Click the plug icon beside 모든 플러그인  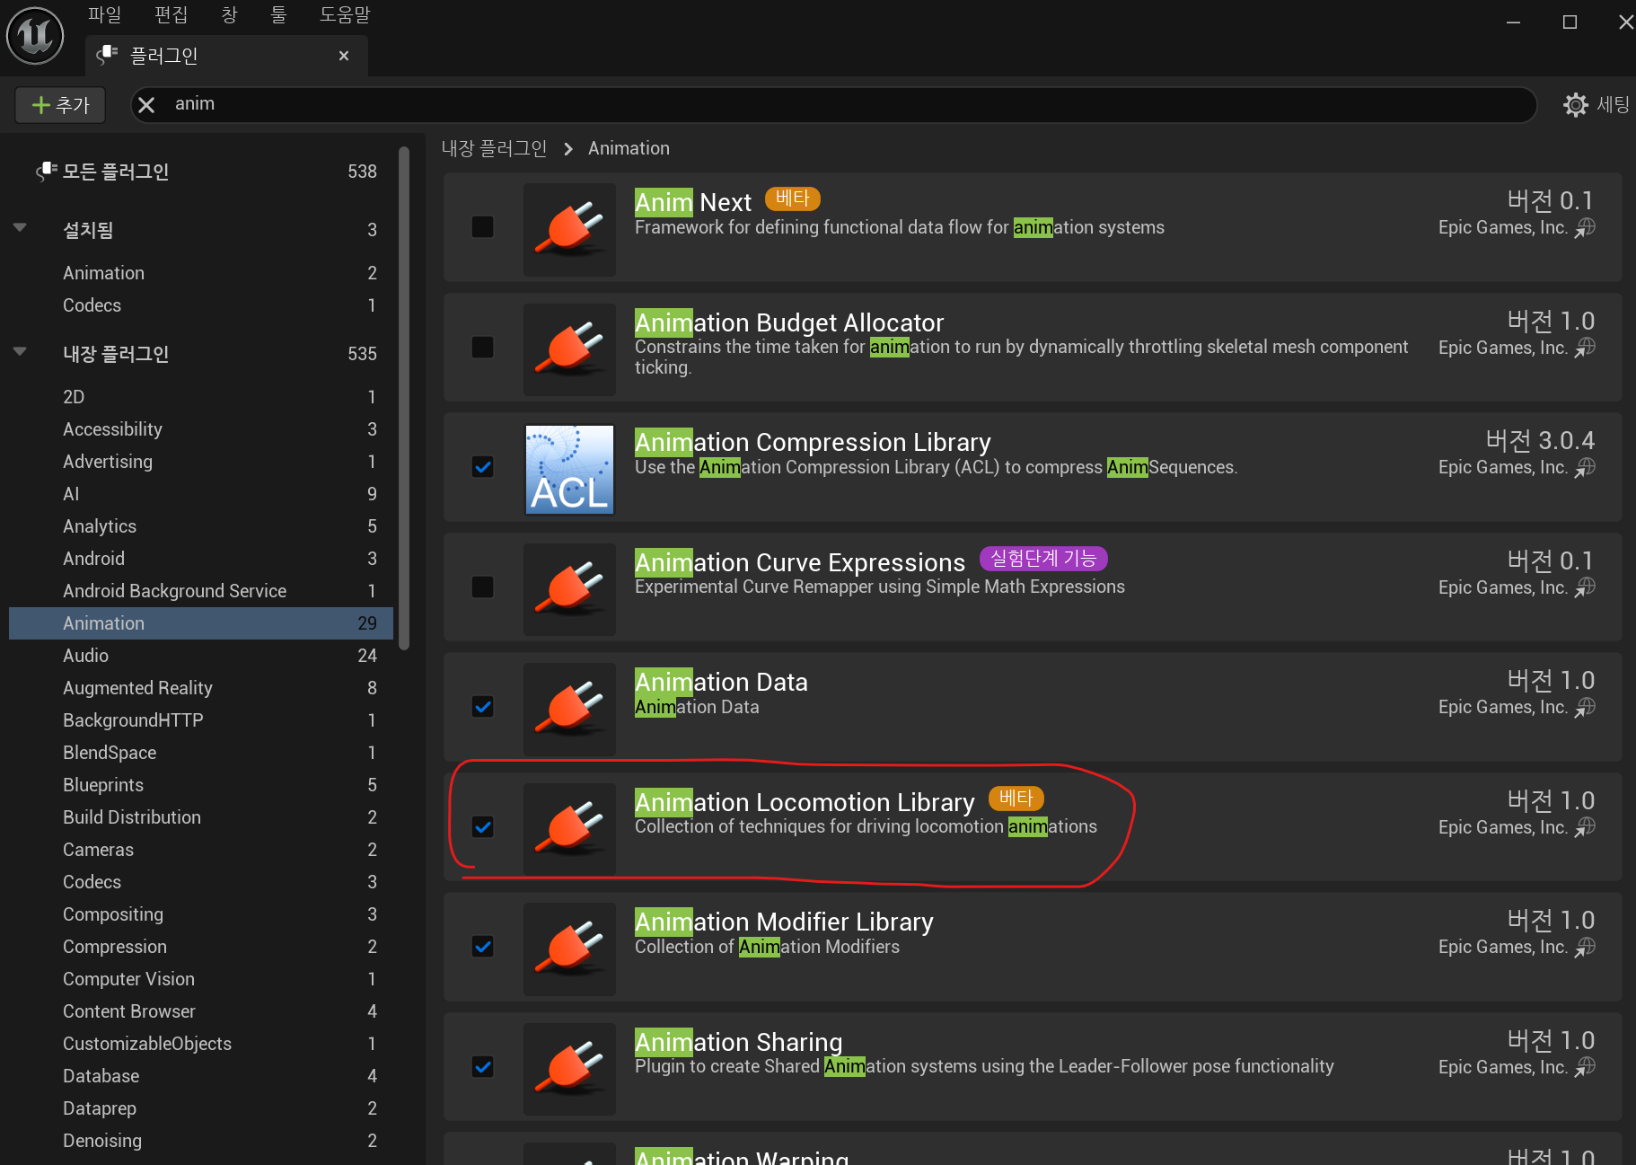click(47, 171)
